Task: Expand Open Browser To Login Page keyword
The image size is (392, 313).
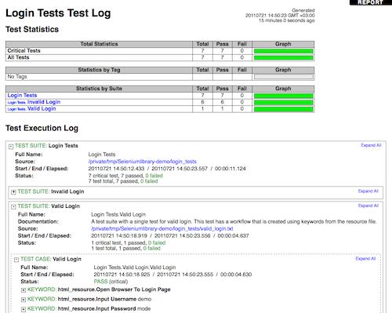Action: click(24, 290)
